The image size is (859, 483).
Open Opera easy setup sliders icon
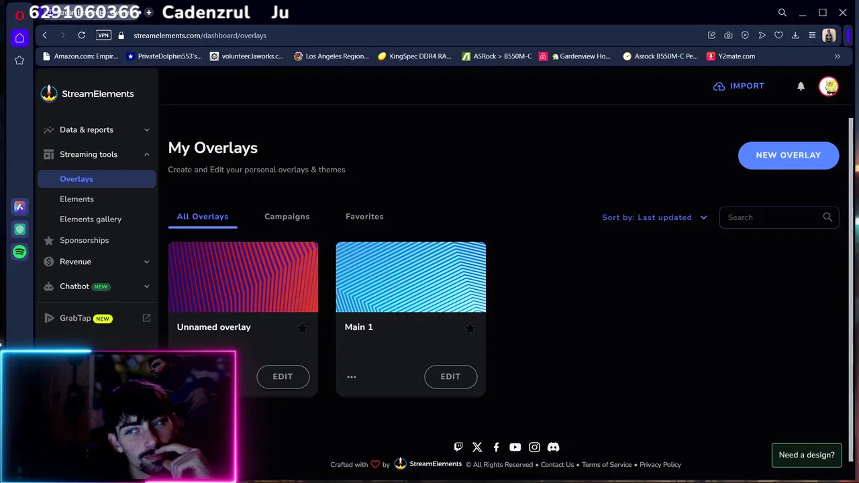812,35
